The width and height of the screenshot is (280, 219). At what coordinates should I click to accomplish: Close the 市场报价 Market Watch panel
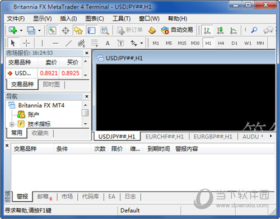coord(87,53)
